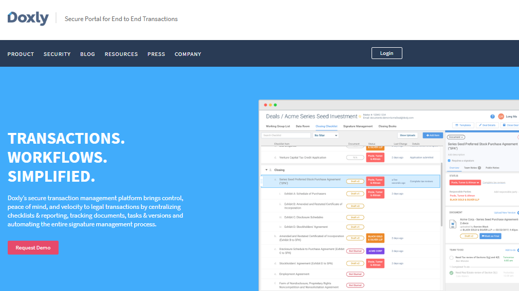519x291 pixels.
Task: Click Draft v3 pill for Exhibit B
Action: tap(355, 206)
